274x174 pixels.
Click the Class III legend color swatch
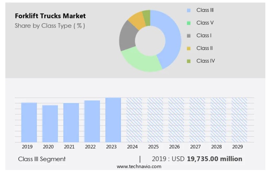(189, 10)
